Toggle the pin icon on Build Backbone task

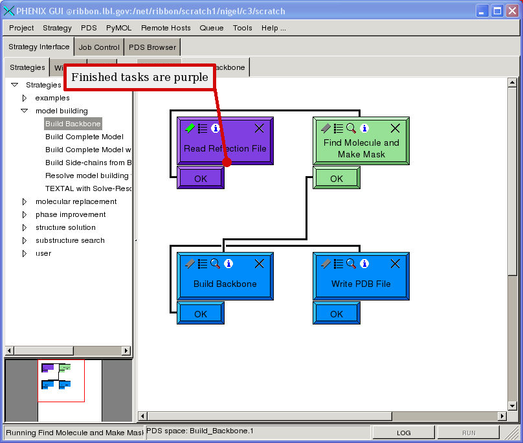tap(189, 264)
